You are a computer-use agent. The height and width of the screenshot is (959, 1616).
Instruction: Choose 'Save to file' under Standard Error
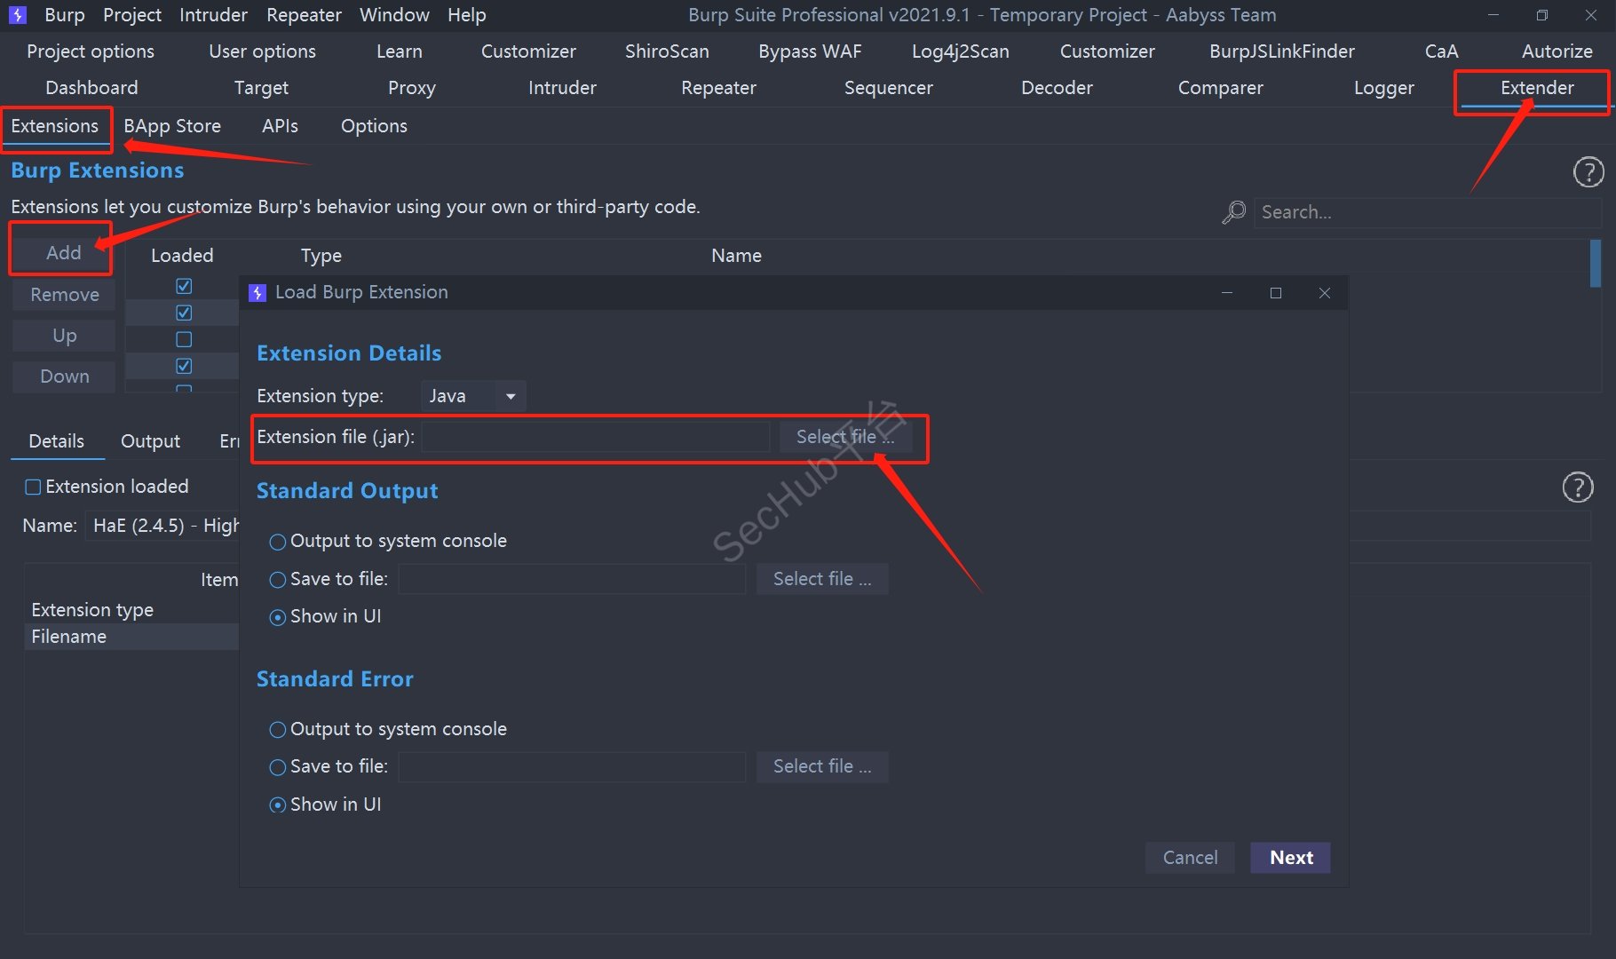pyautogui.click(x=278, y=767)
